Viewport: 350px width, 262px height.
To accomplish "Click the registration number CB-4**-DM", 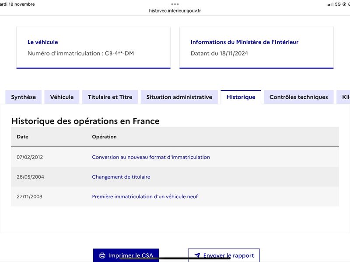I will 119,53.
